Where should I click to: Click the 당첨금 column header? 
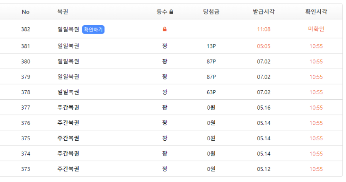211,12
